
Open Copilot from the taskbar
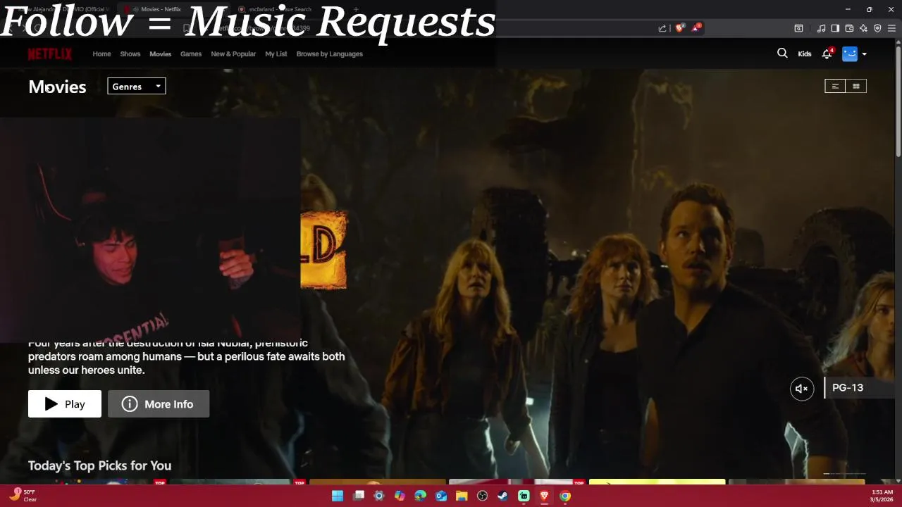pyautogui.click(x=400, y=496)
